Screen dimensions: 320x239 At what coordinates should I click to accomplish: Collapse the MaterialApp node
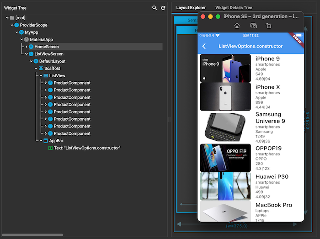point(21,40)
